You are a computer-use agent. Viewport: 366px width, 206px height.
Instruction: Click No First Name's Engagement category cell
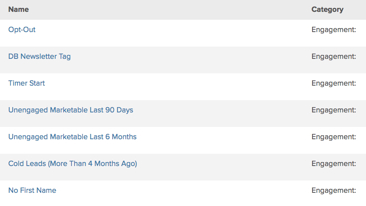pyautogui.click(x=334, y=191)
